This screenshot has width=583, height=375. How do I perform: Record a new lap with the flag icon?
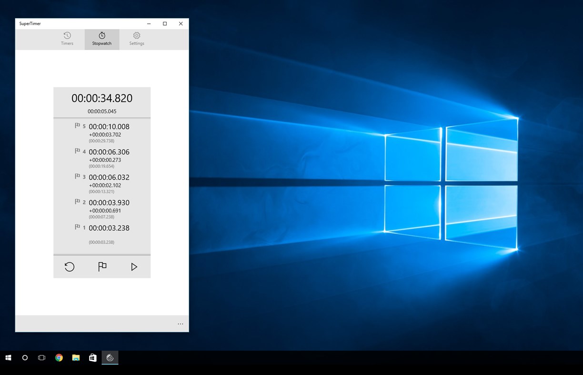[102, 267]
